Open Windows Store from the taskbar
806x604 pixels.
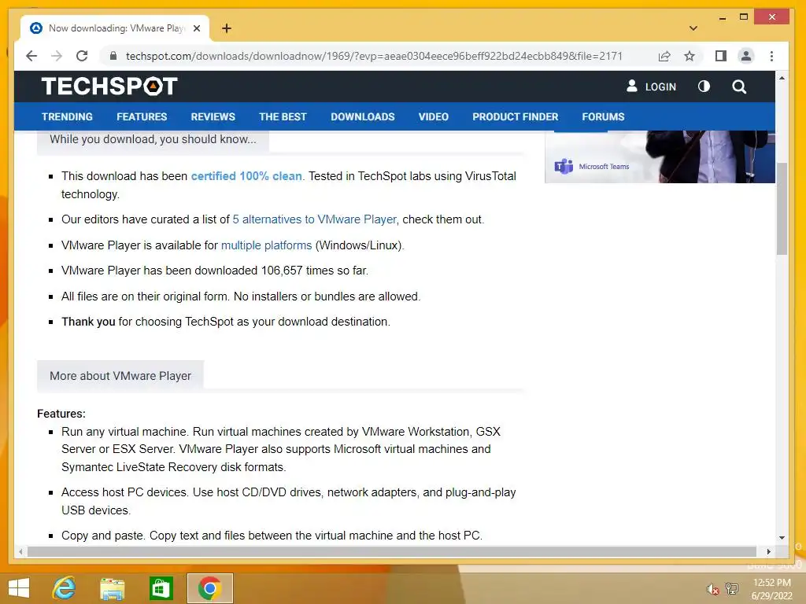tap(161, 588)
